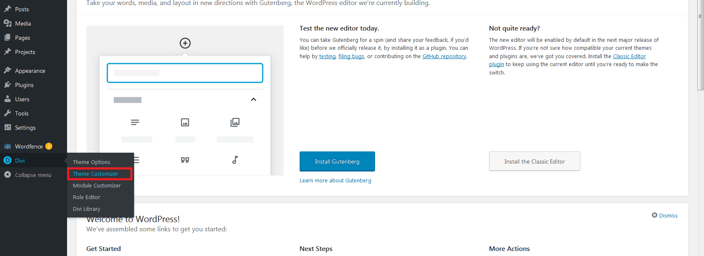The image size is (704, 256).
Task: Open the Classic Editor plugin link
Action: (629, 56)
